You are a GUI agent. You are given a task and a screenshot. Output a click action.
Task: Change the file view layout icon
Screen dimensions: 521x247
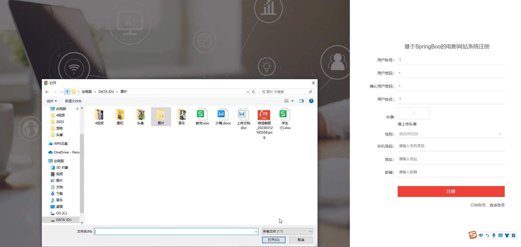tap(286, 101)
